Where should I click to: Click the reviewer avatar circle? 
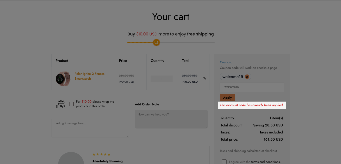pos(71,158)
